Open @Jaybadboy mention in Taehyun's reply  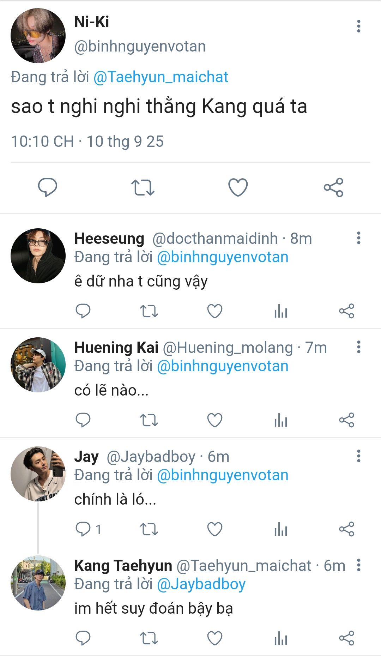click(201, 584)
